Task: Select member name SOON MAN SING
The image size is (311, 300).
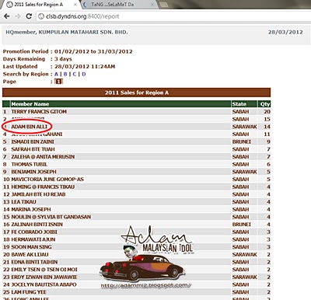Action: click(x=31, y=247)
